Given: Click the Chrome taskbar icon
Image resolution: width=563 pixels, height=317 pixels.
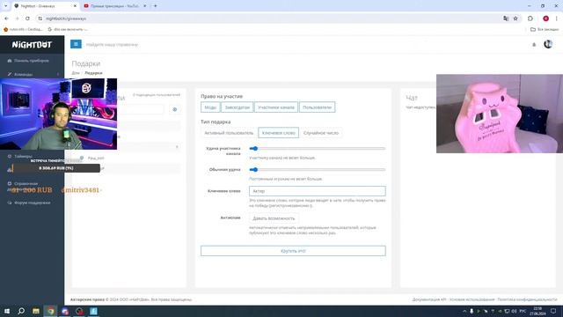Looking at the screenshot, I should point(51,311).
